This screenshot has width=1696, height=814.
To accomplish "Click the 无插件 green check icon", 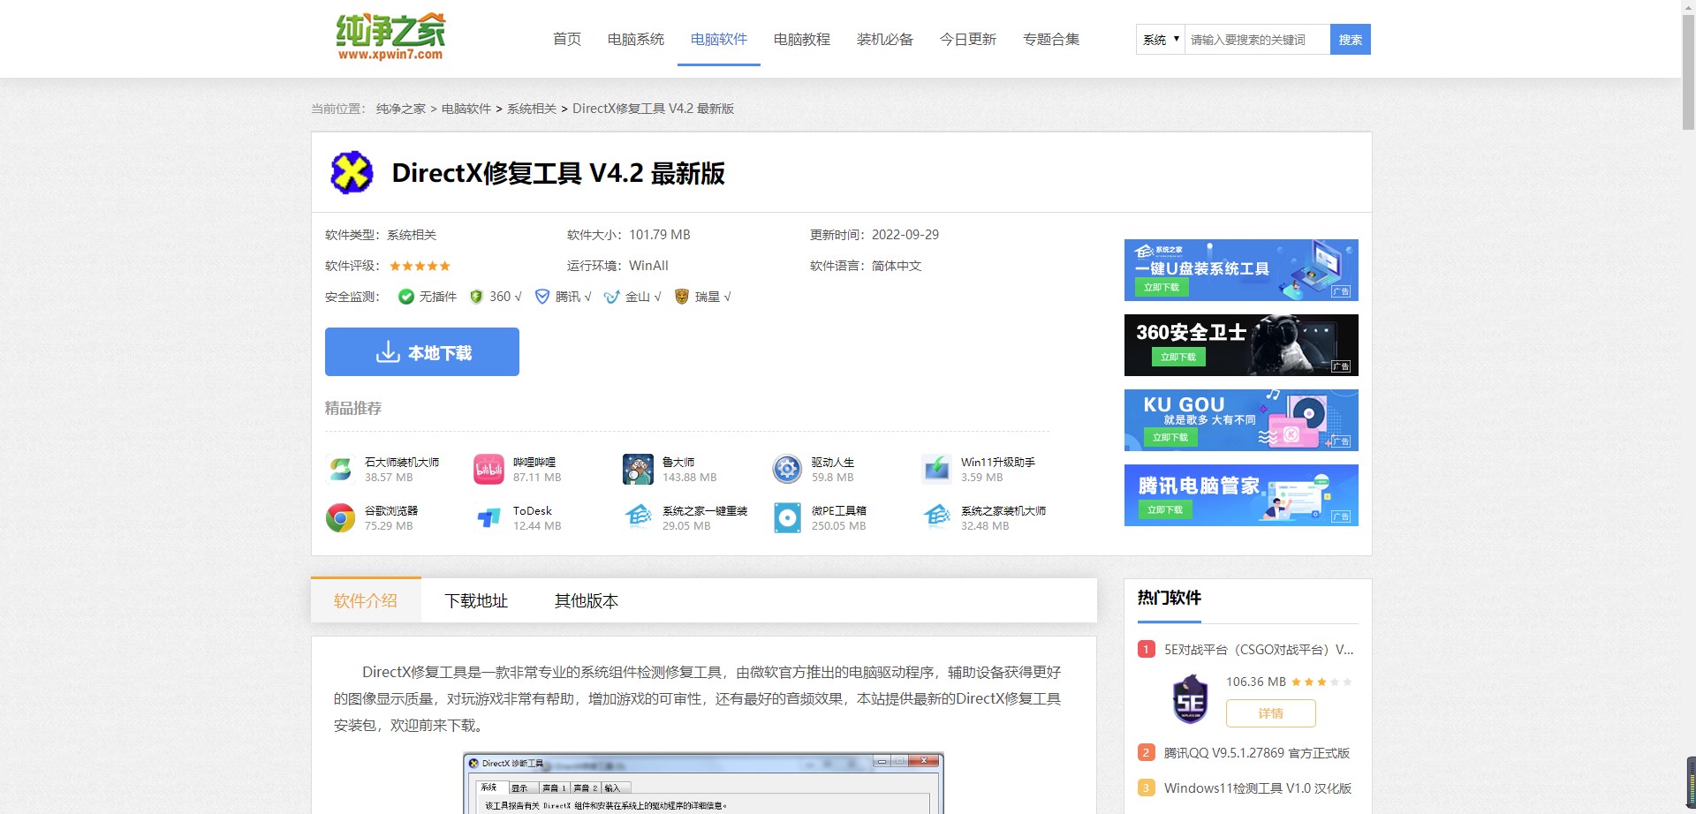I will (406, 297).
